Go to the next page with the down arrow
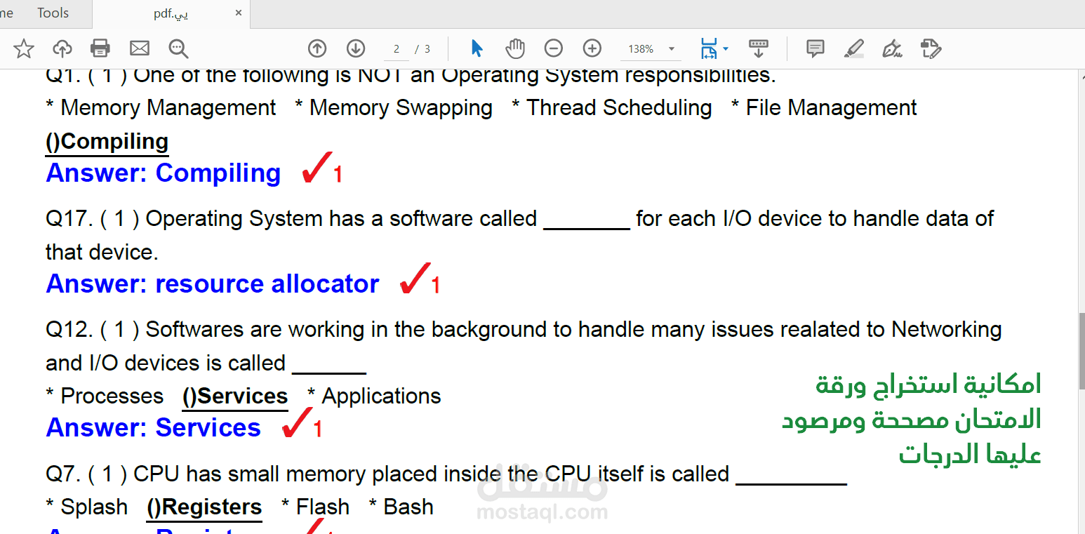The image size is (1085, 534). pyautogui.click(x=356, y=48)
